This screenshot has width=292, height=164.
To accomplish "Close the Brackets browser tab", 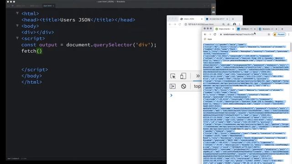I will pos(276,29).
